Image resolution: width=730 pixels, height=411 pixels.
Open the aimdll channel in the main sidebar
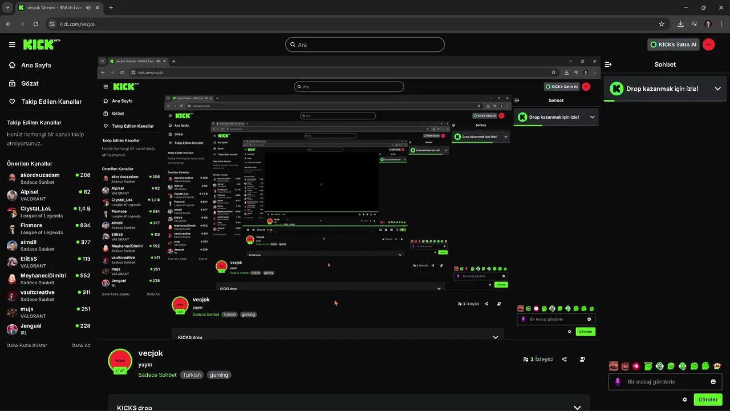click(48, 245)
